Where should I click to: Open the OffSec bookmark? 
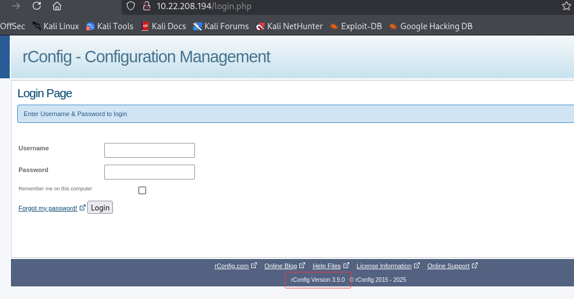(x=13, y=26)
